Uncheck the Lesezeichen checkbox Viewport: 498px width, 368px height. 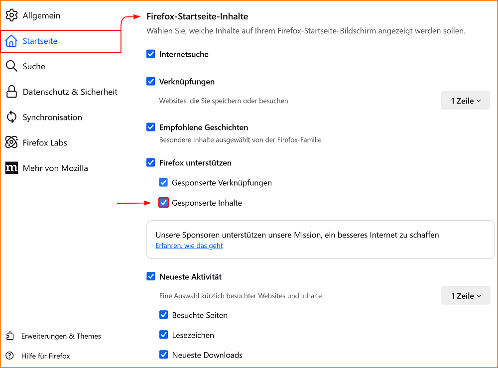tap(163, 335)
